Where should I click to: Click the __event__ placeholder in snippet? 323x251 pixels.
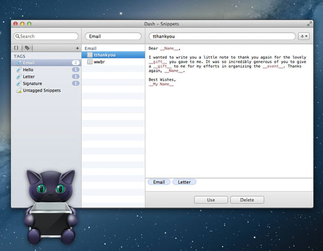coord(273,66)
